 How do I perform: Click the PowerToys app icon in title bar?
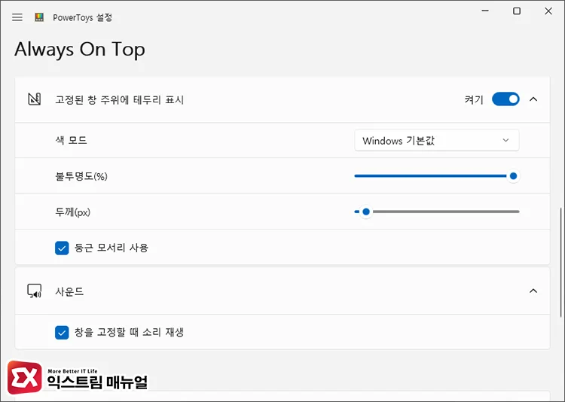tap(39, 17)
